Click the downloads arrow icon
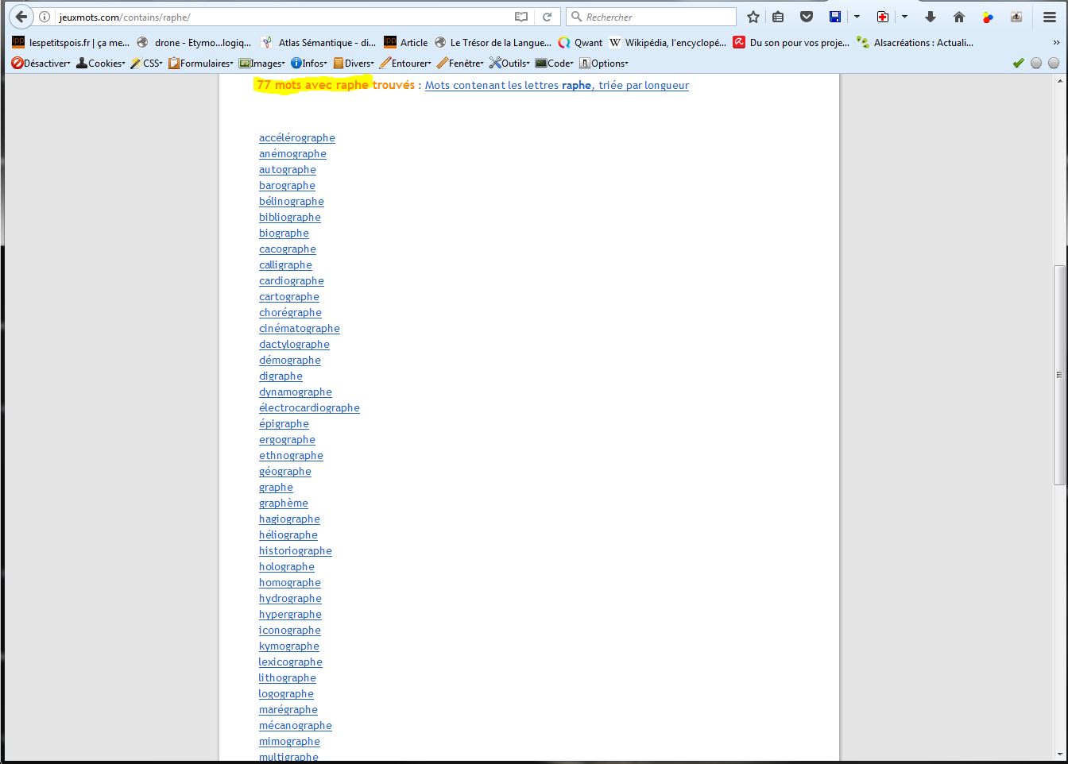Screen dimensions: 1068x764 point(931,17)
